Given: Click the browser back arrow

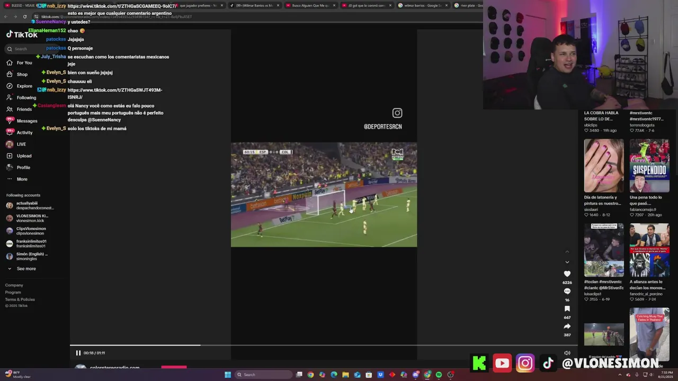Looking at the screenshot, I should tap(6, 16).
